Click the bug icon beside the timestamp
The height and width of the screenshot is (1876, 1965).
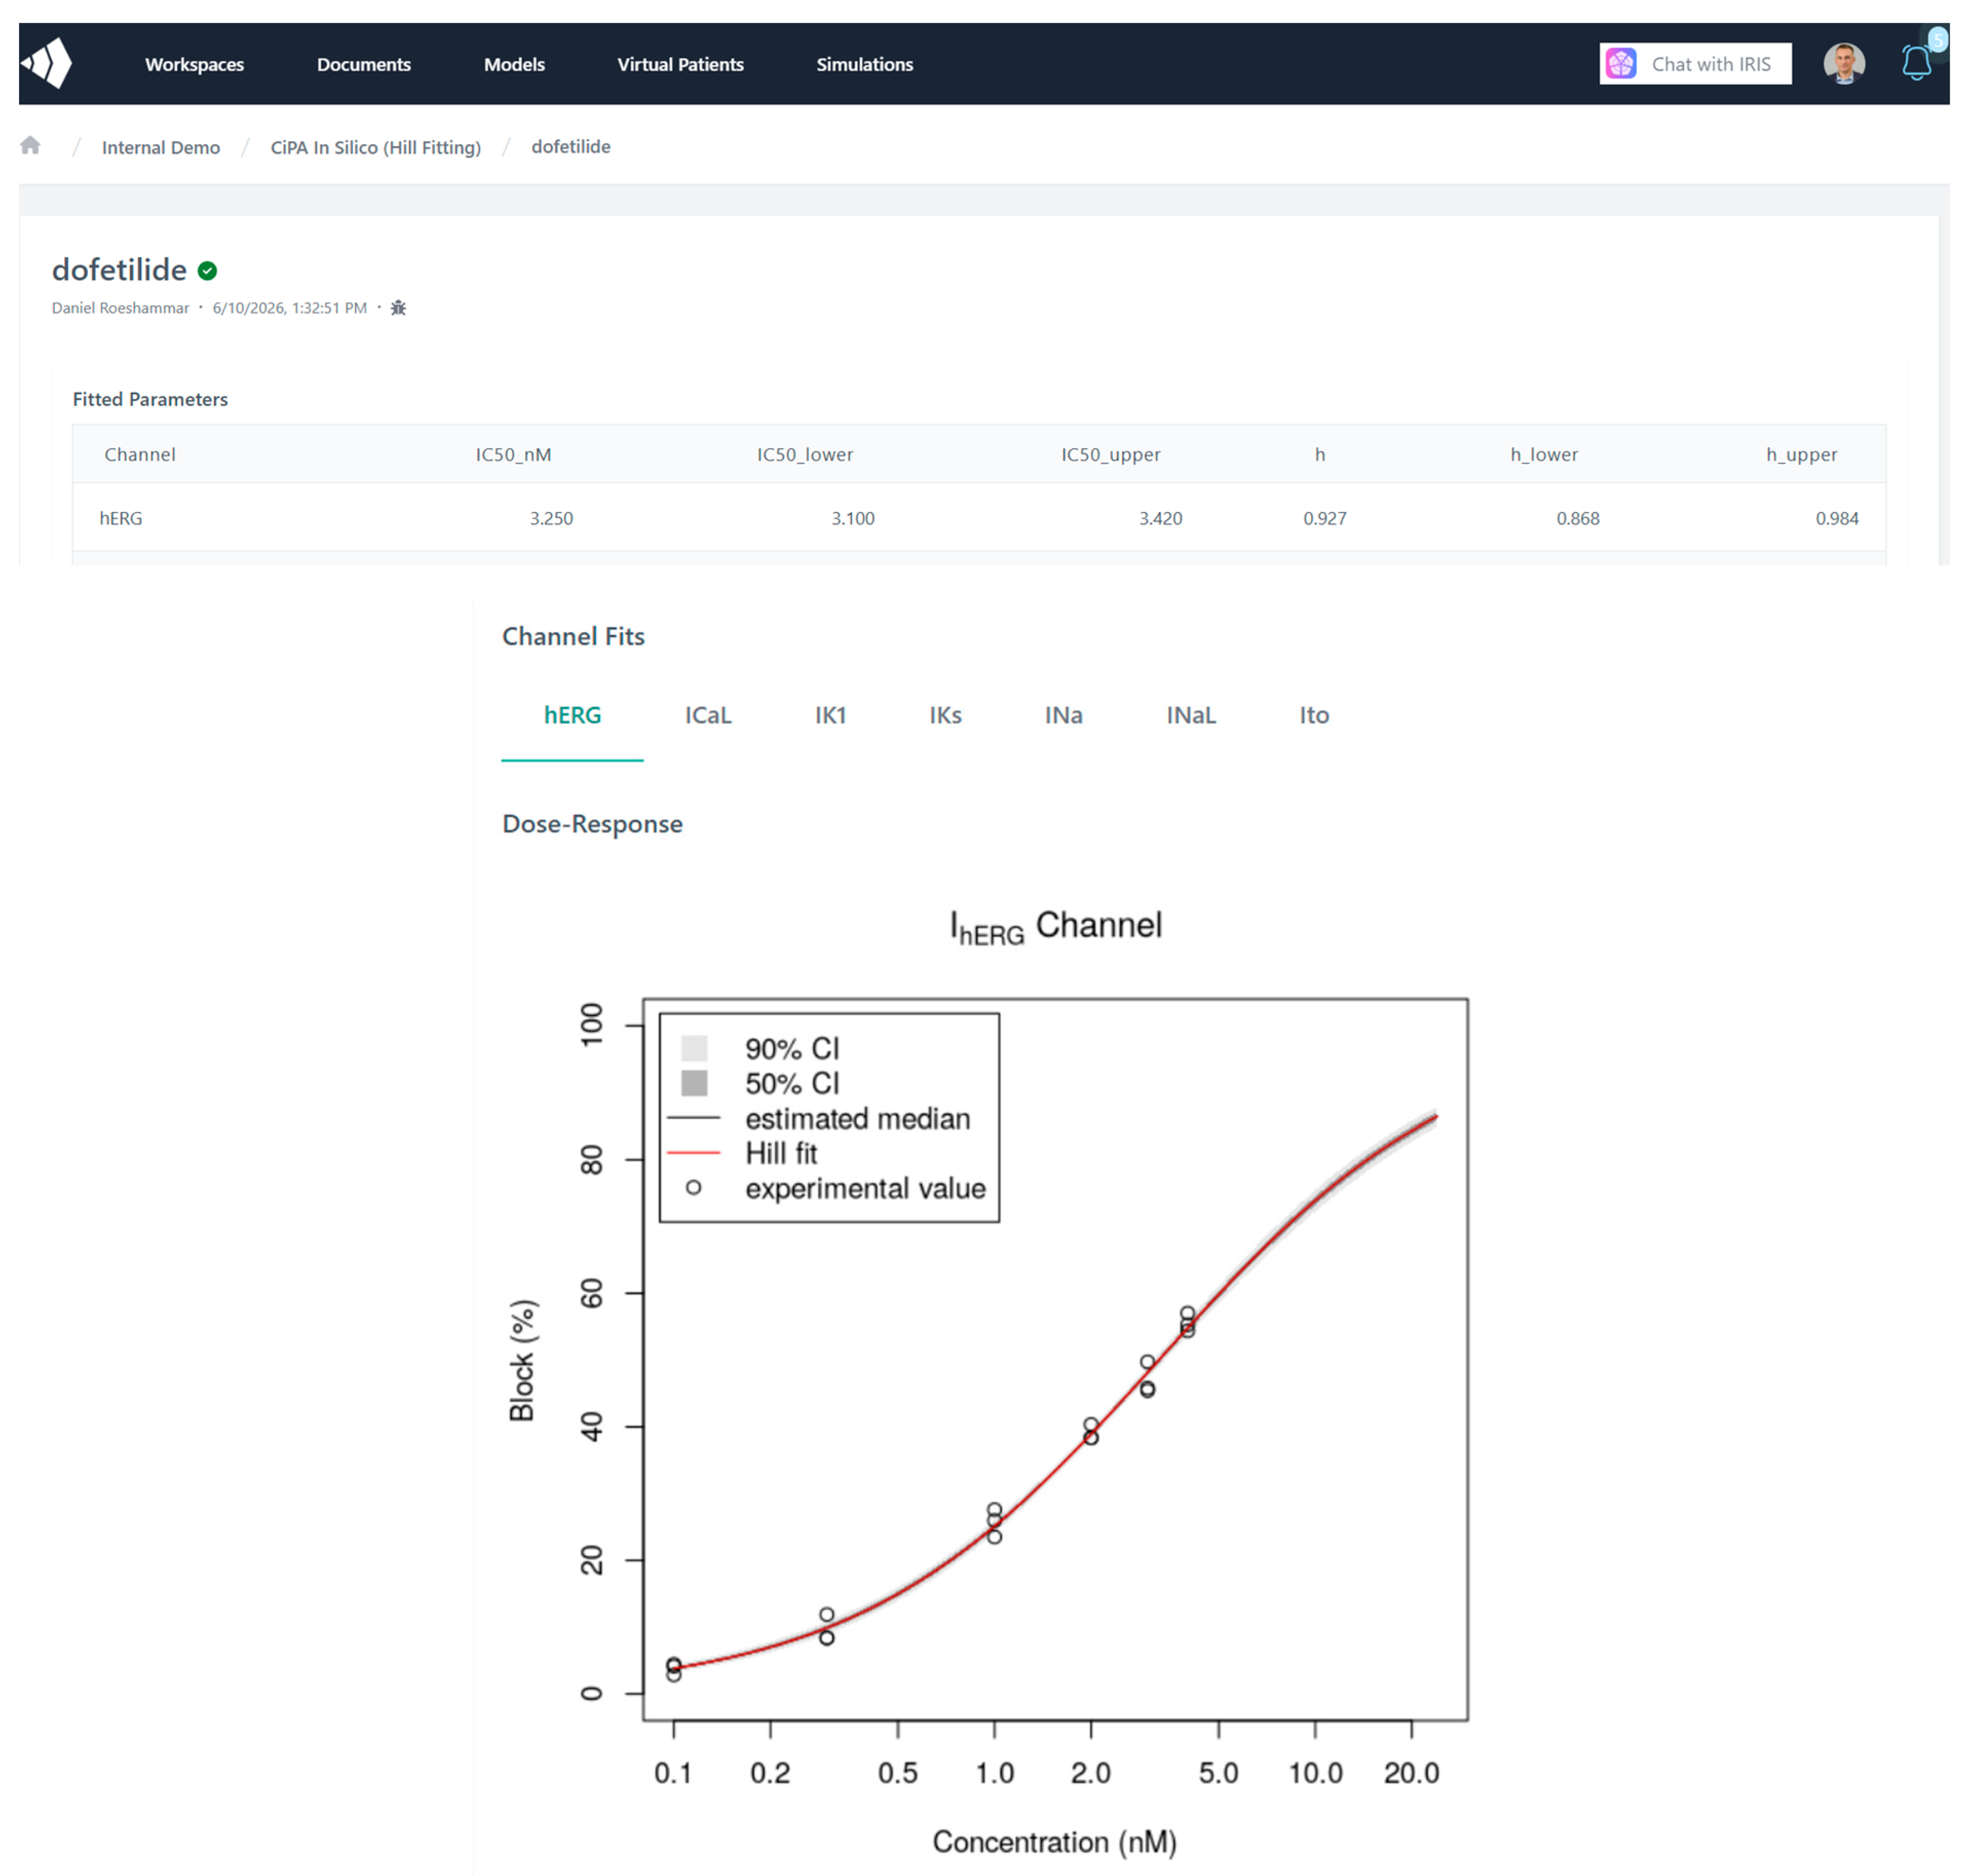pos(398,308)
